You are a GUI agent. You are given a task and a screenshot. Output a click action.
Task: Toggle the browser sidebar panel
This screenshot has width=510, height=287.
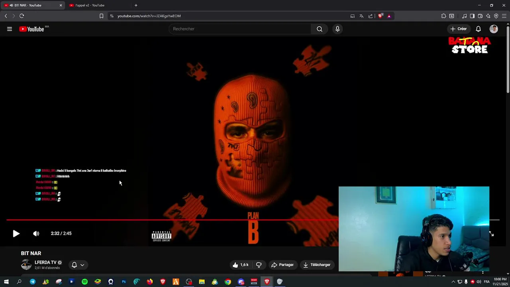(x=472, y=16)
